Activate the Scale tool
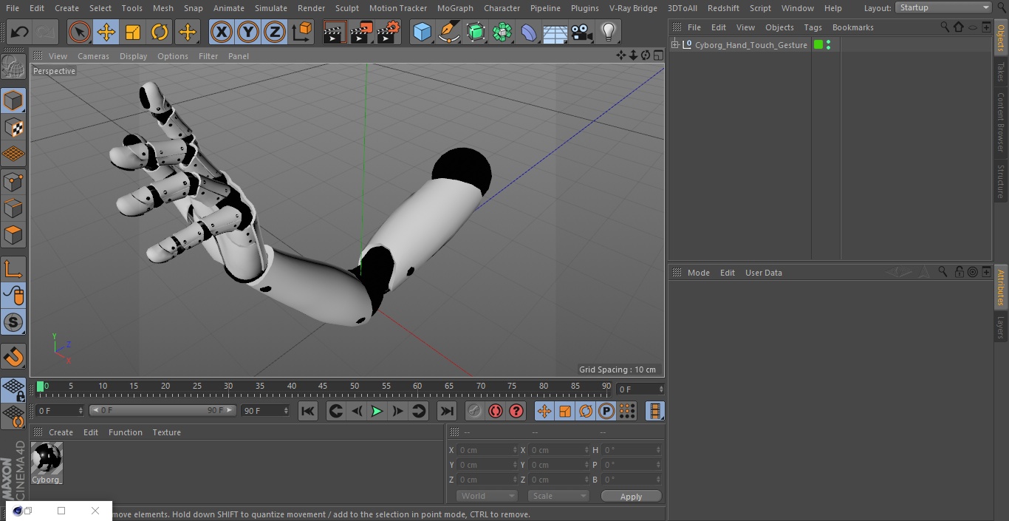 [x=133, y=33]
